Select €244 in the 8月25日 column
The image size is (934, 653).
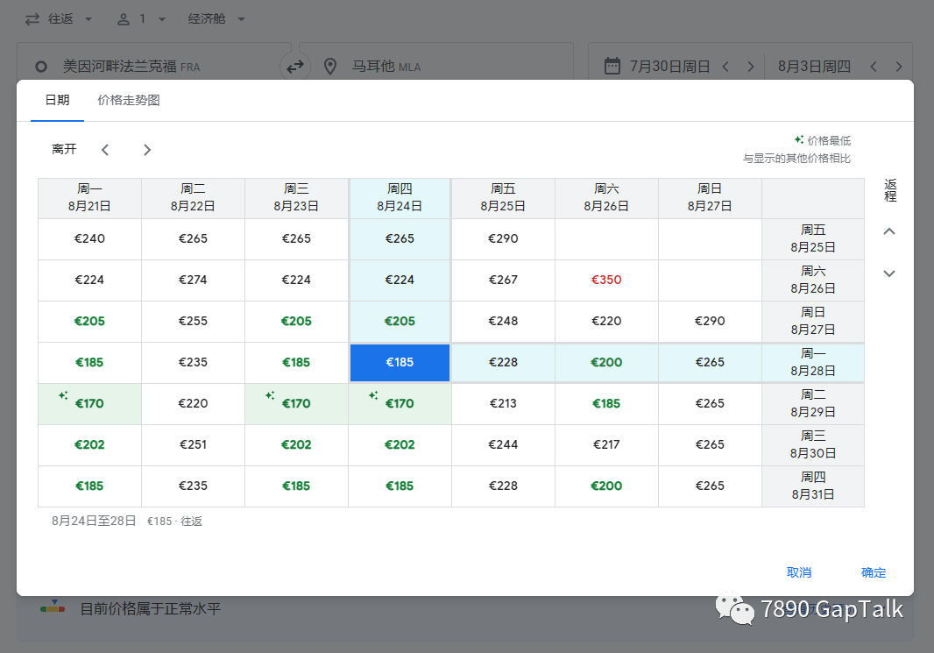pyautogui.click(x=503, y=445)
